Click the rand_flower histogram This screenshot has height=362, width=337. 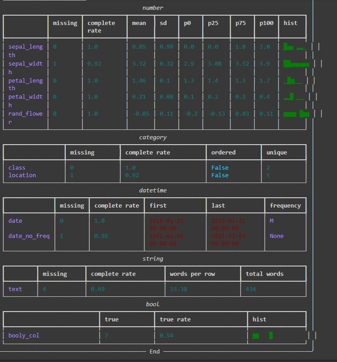click(296, 113)
